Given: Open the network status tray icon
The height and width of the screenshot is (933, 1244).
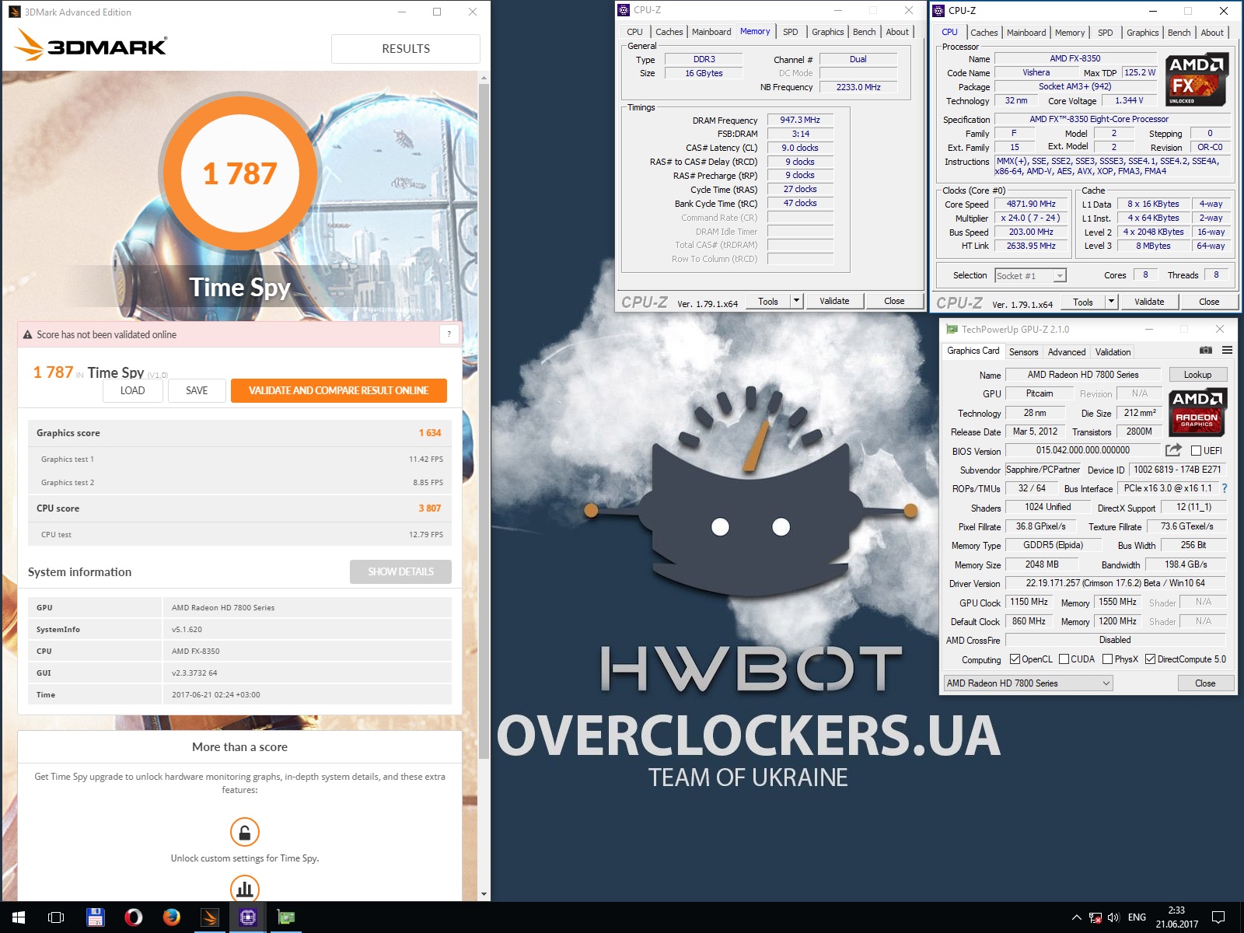Looking at the screenshot, I should [x=1095, y=917].
